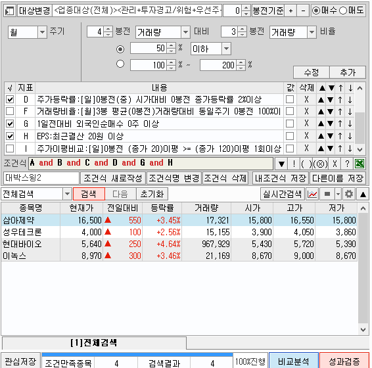The height and width of the screenshot is (368, 372).
Task: Click the 검색 button
Action: 89,194
